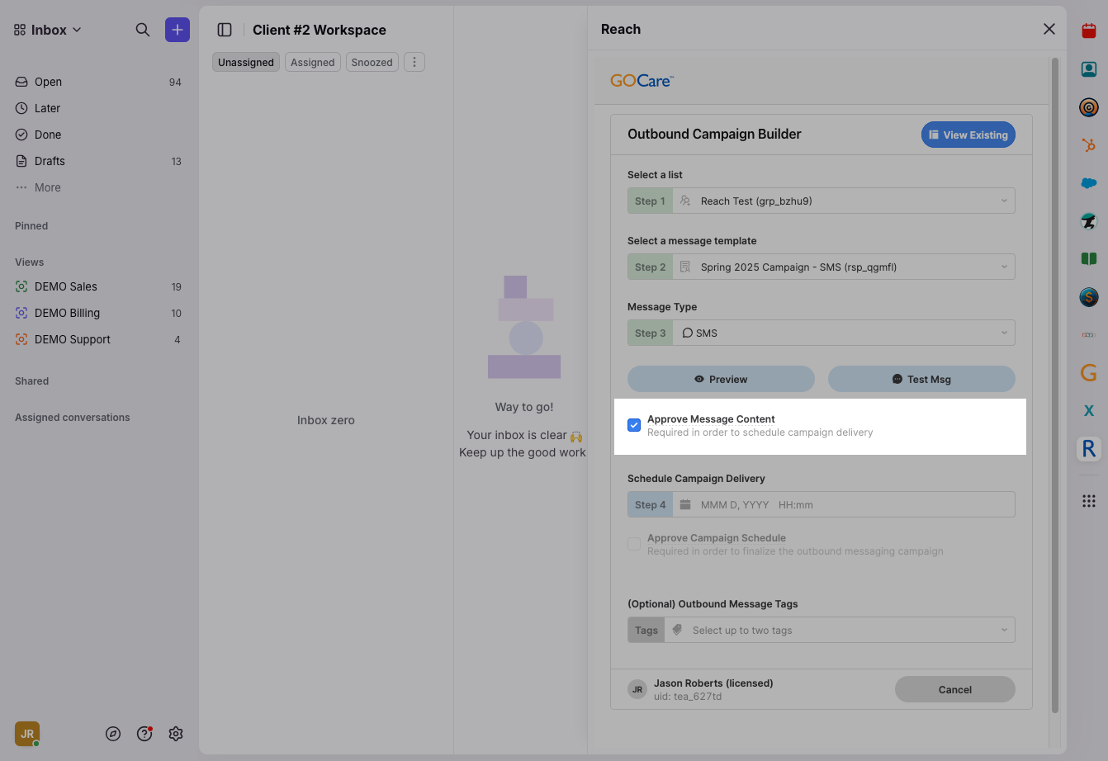This screenshot has height=761, width=1108.
Task: Open the HubSpot integration icon
Action: click(x=1089, y=145)
